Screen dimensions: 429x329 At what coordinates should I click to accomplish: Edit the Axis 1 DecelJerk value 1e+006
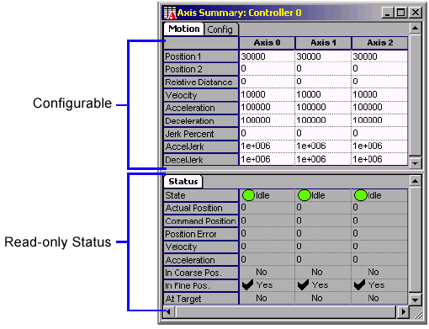coord(323,159)
